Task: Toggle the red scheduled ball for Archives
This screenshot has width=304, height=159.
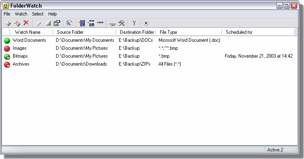Action: (7, 64)
